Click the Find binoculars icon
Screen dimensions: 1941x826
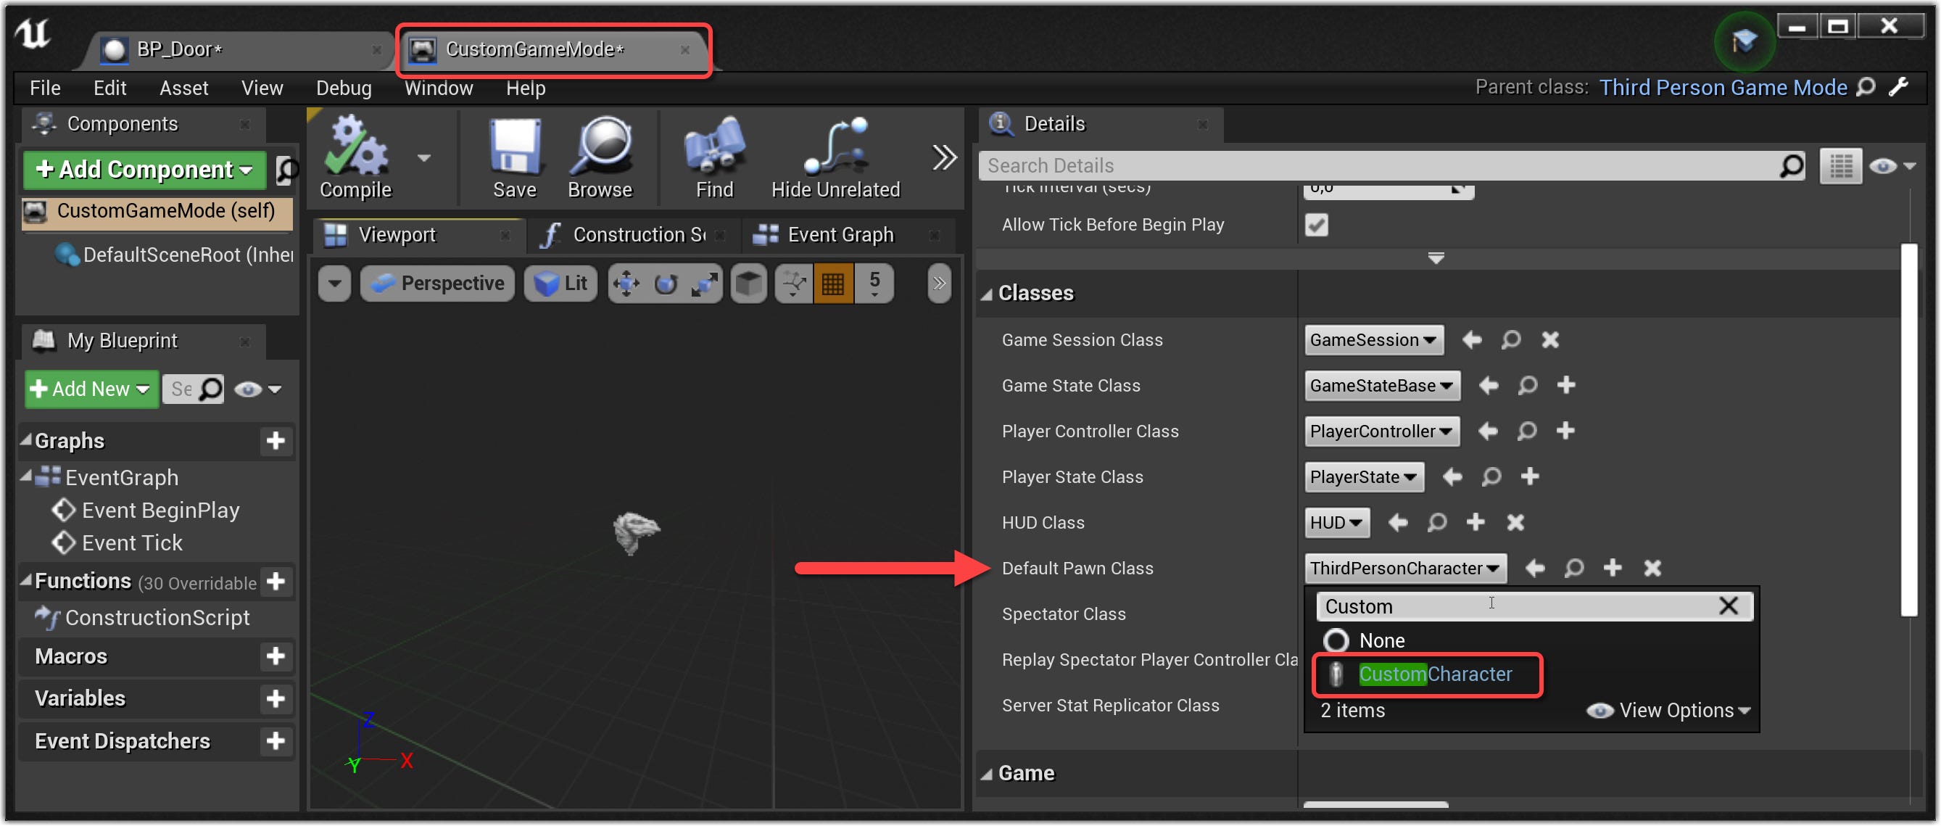(713, 147)
